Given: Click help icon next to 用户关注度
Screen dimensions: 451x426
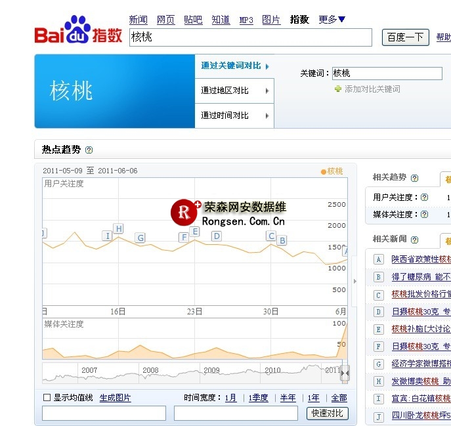Looking at the screenshot, I should click(x=424, y=197).
